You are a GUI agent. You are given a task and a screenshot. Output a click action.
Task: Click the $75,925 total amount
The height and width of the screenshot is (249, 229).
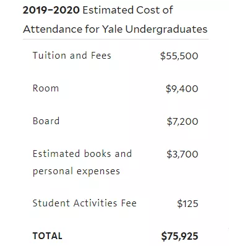[179, 236]
